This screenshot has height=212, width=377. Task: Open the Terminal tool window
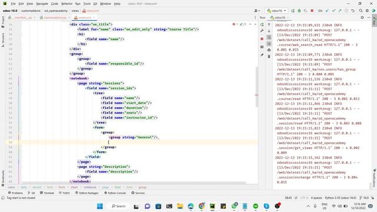tap(47, 193)
